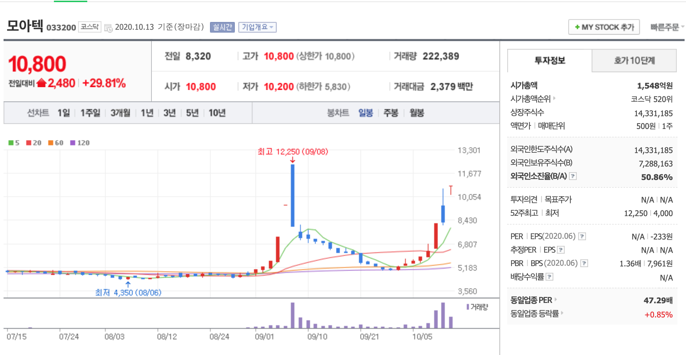Click the +29.81% change value

pyautogui.click(x=104, y=83)
